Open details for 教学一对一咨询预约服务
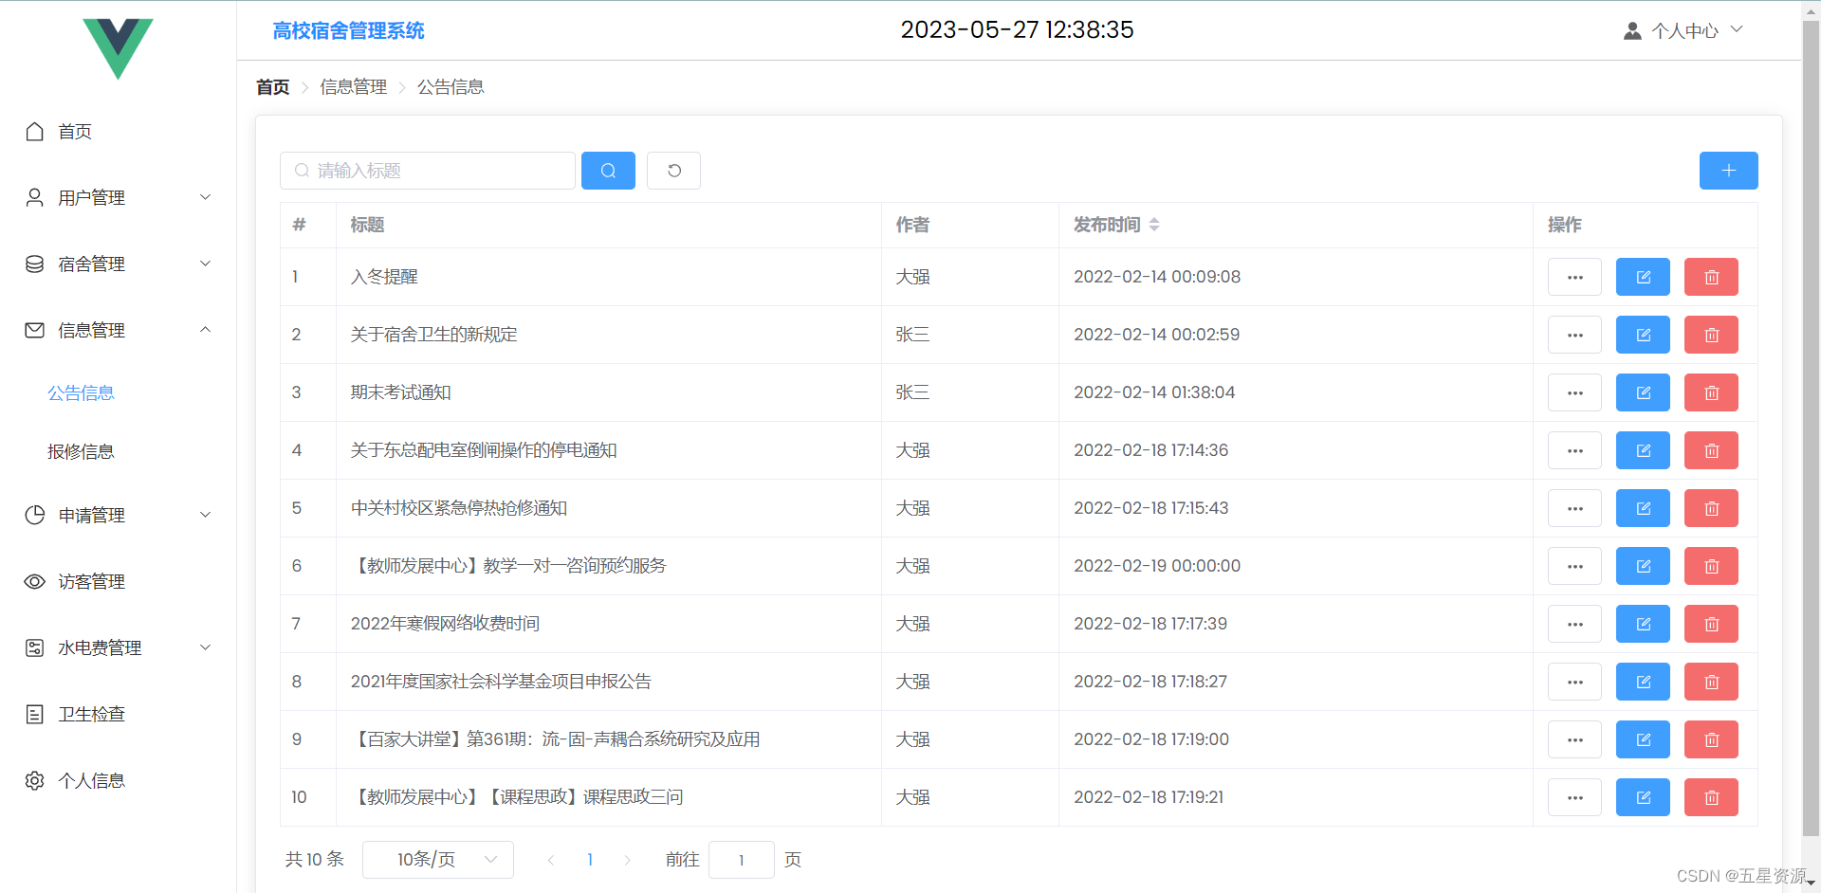This screenshot has height=893, width=1821. (x=1574, y=566)
